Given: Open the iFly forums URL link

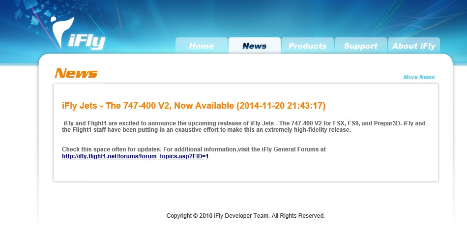Looking at the screenshot, I should pyautogui.click(x=135, y=156).
